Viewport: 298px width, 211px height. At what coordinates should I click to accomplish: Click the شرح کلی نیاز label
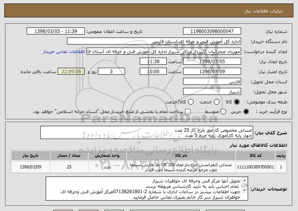[271, 133]
